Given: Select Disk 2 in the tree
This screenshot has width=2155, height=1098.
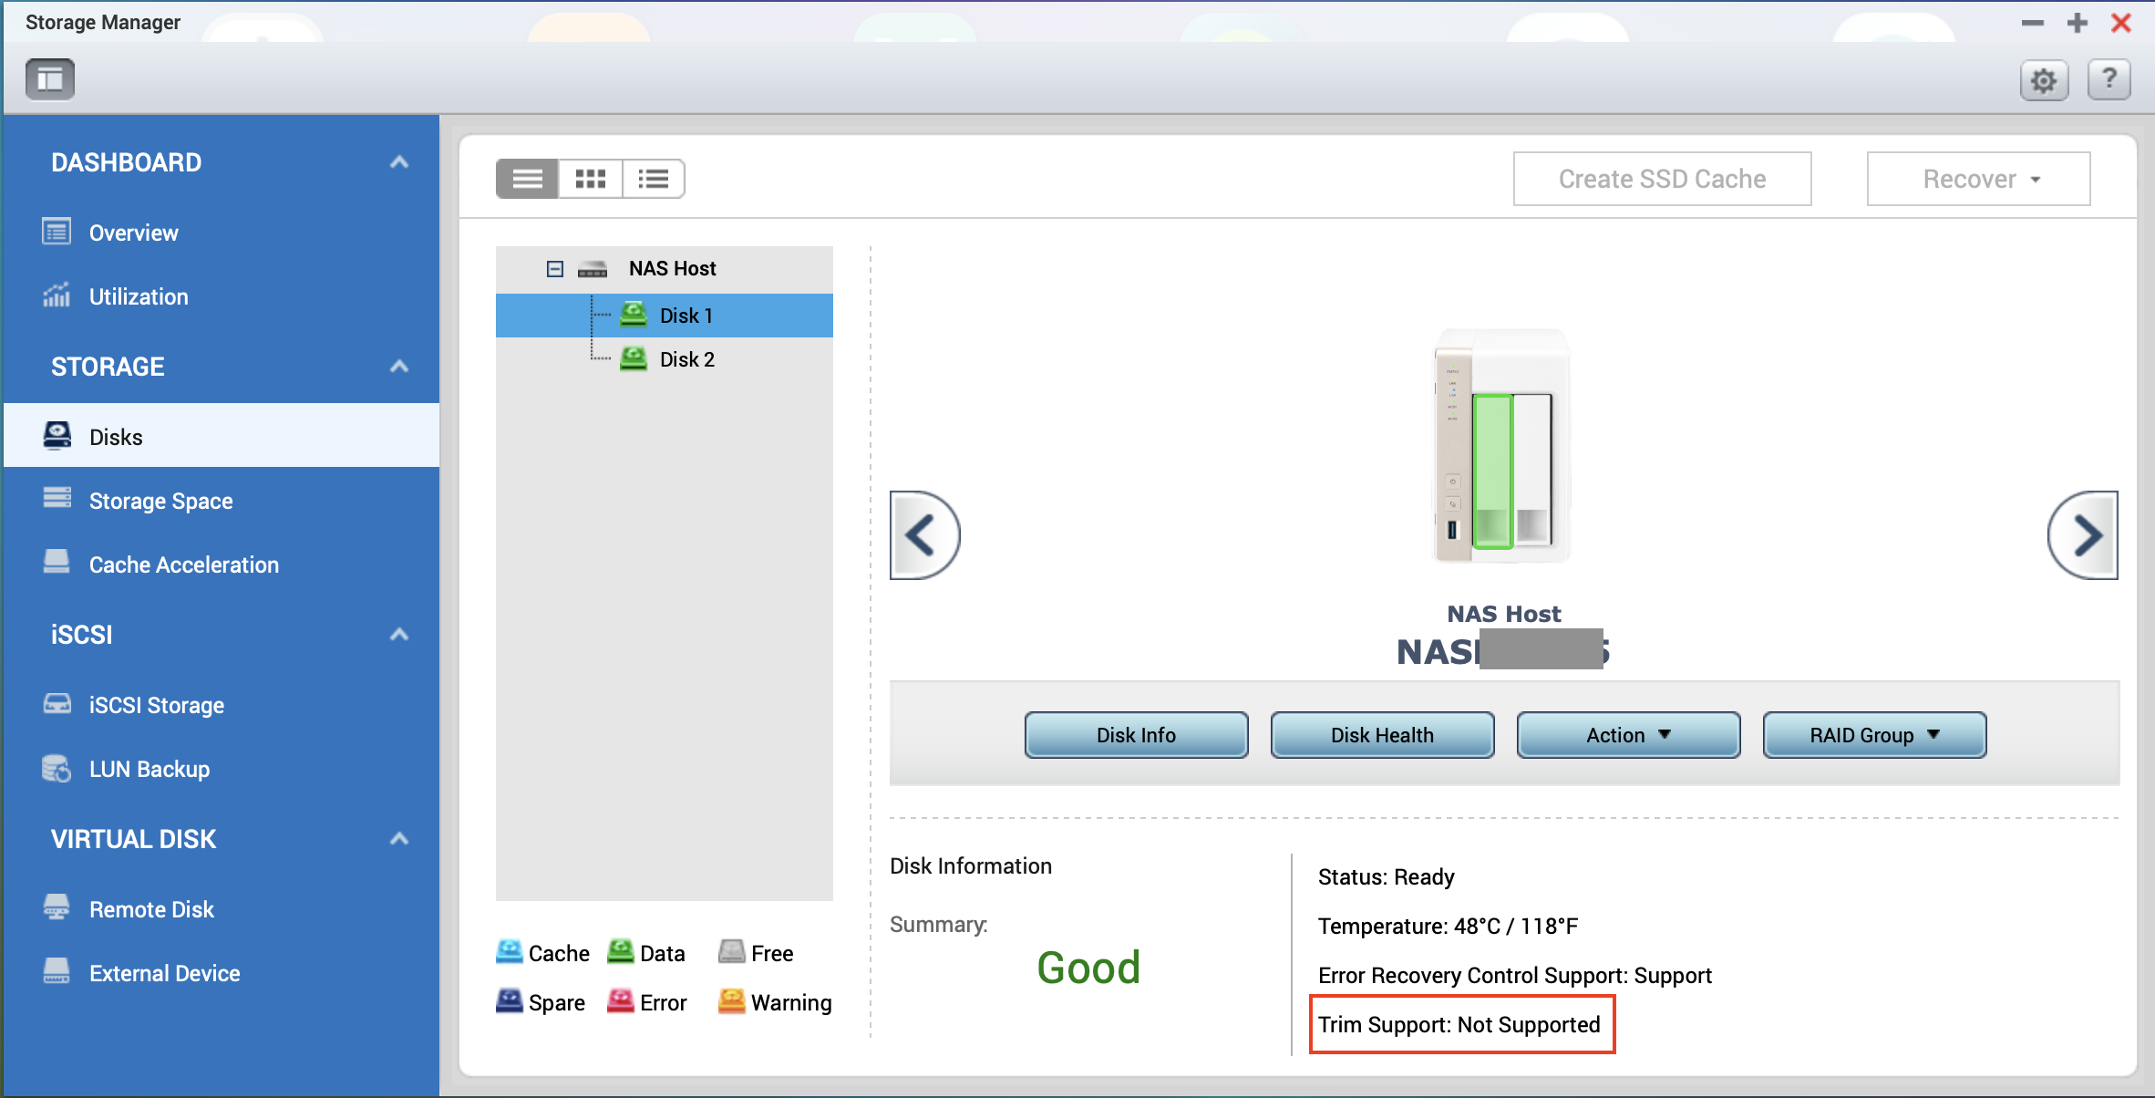Looking at the screenshot, I should (686, 359).
